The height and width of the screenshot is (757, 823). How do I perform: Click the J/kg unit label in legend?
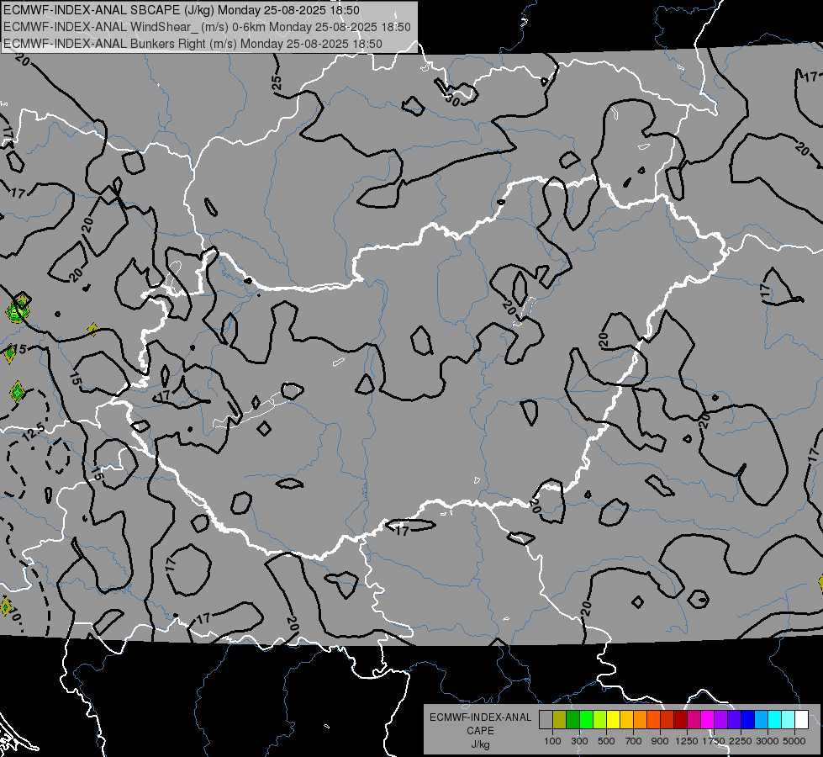(x=480, y=744)
